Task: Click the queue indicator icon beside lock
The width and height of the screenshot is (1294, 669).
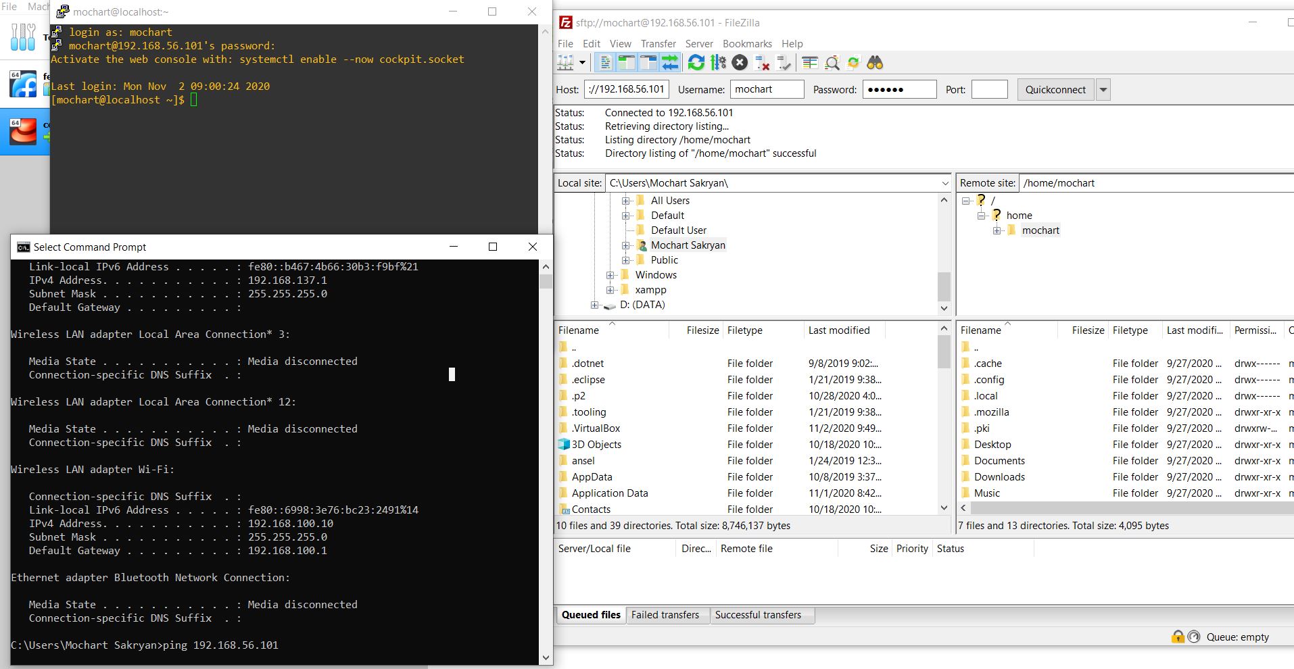Action: 1194,637
